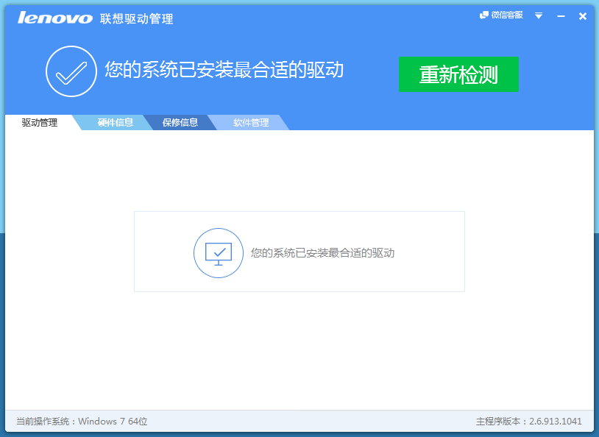The width and height of the screenshot is (599, 437).
Task: Expand the menu next to the minimize button
Action: [539, 15]
